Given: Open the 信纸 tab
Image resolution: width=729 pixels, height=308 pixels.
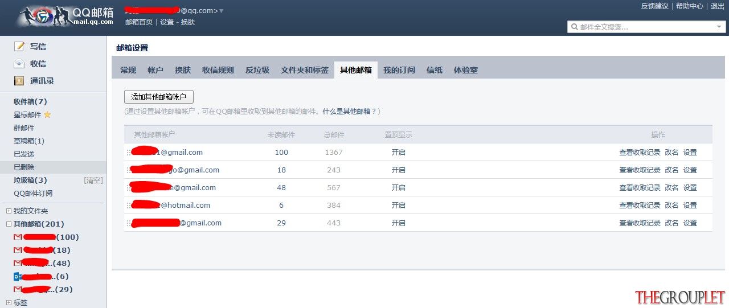Looking at the screenshot, I should point(435,70).
